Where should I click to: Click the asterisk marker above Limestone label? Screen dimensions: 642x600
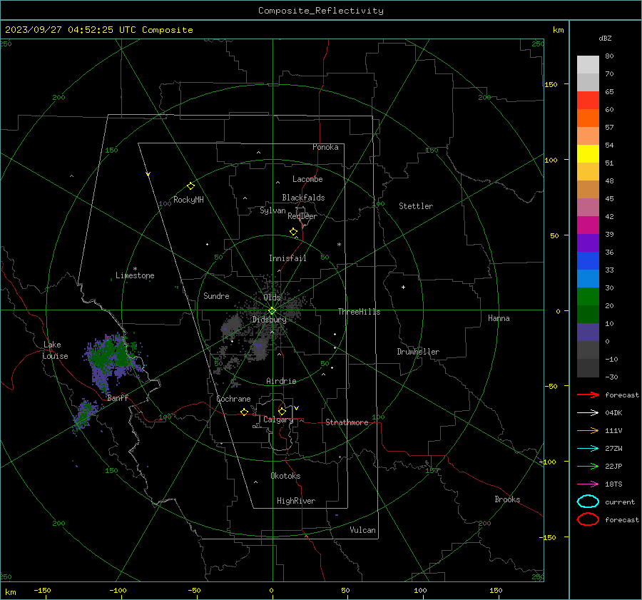click(135, 269)
